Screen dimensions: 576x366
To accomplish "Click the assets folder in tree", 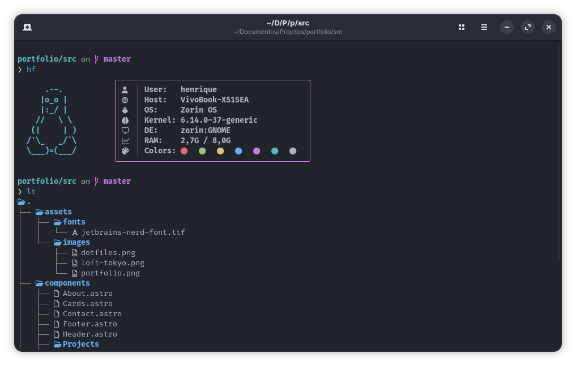I will click(58, 212).
